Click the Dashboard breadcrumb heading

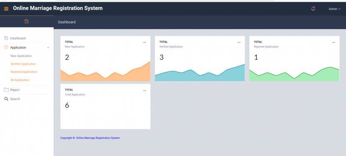point(67,22)
